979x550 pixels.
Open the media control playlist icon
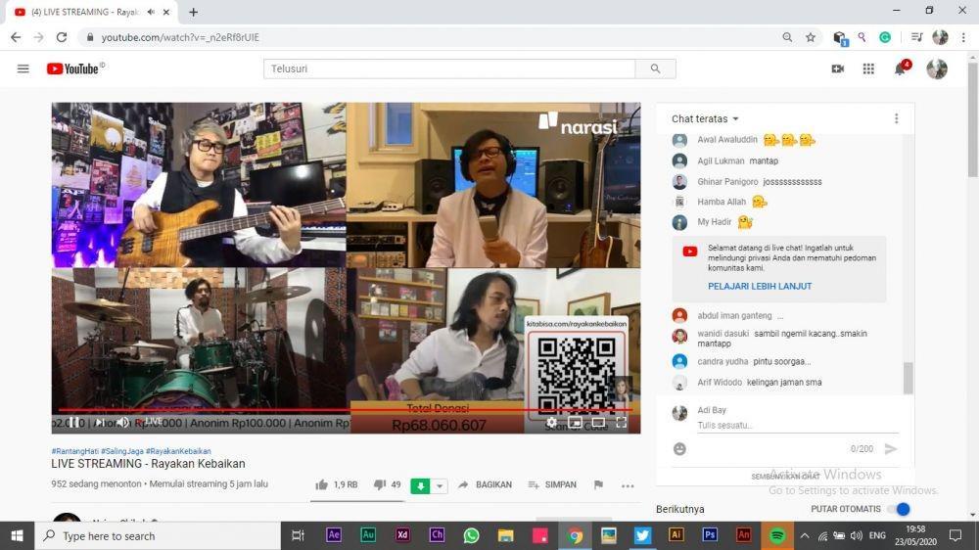click(916, 37)
